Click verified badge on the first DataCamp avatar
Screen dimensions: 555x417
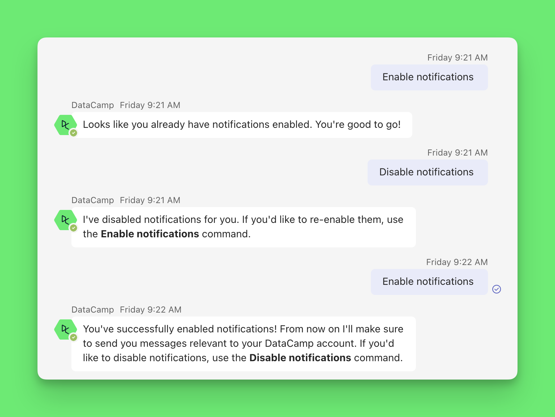coord(74,133)
